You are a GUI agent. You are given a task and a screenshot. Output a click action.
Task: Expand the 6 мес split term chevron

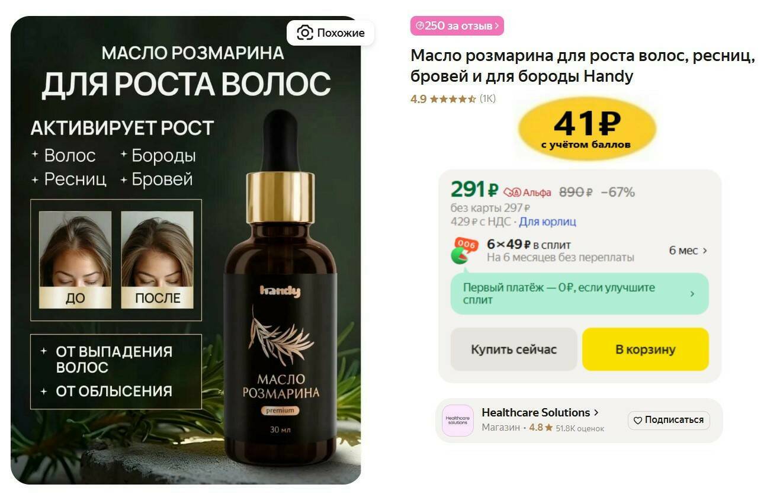point(705,251)
